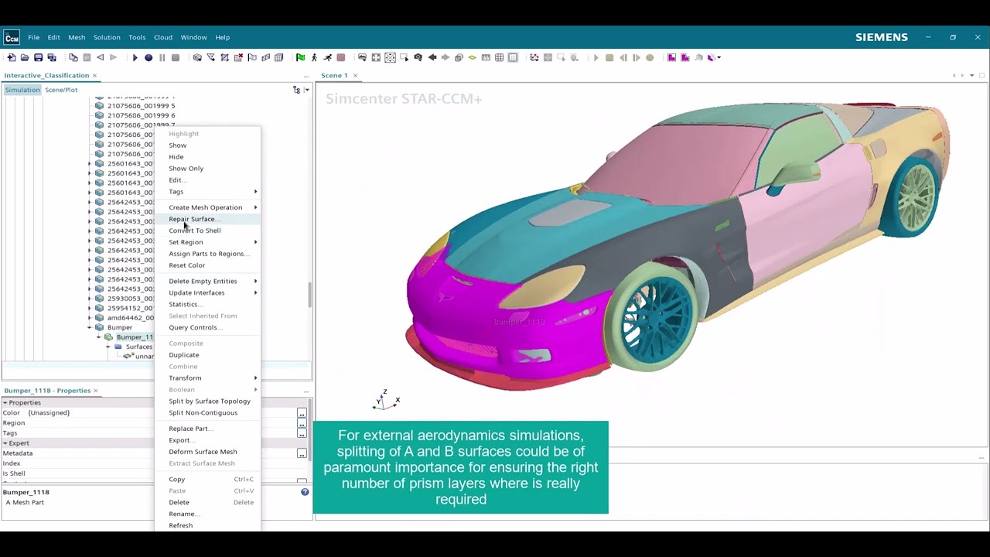
Task: Open the Mesh menu
Action: 77,37
